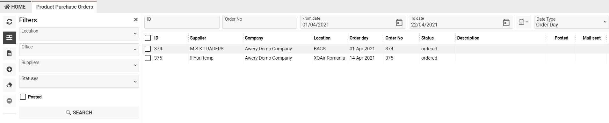
Task: Expand the Location filter dropdown
Action: tap(79, 34)
